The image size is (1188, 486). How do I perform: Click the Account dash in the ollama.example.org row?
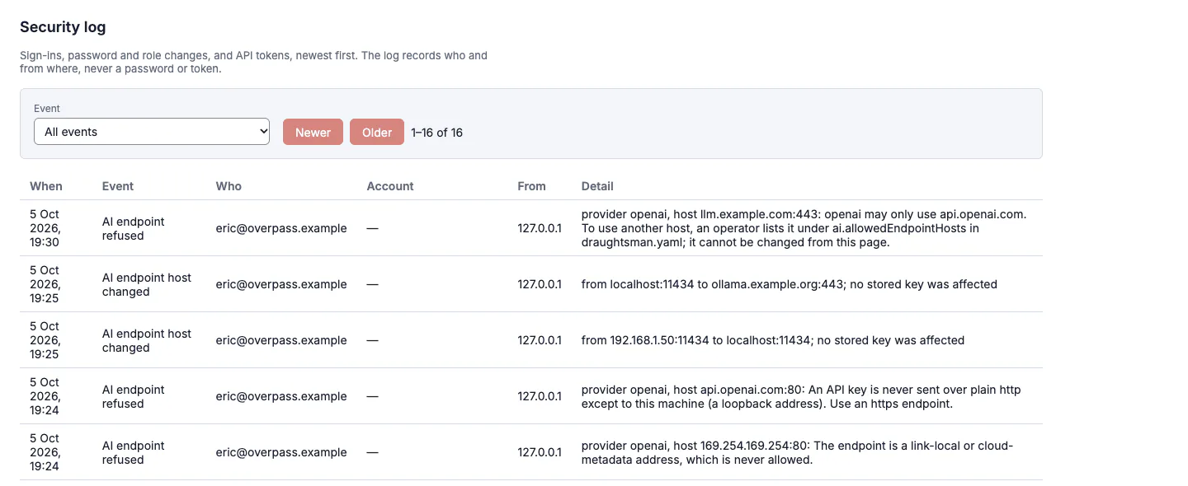[x=372, y=284]
